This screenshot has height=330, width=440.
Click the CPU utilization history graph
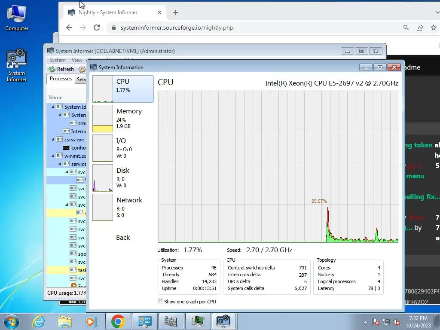(x=278, y=166)
